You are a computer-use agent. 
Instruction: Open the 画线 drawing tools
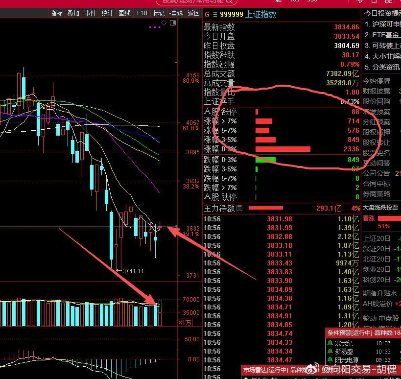[124, 13]
